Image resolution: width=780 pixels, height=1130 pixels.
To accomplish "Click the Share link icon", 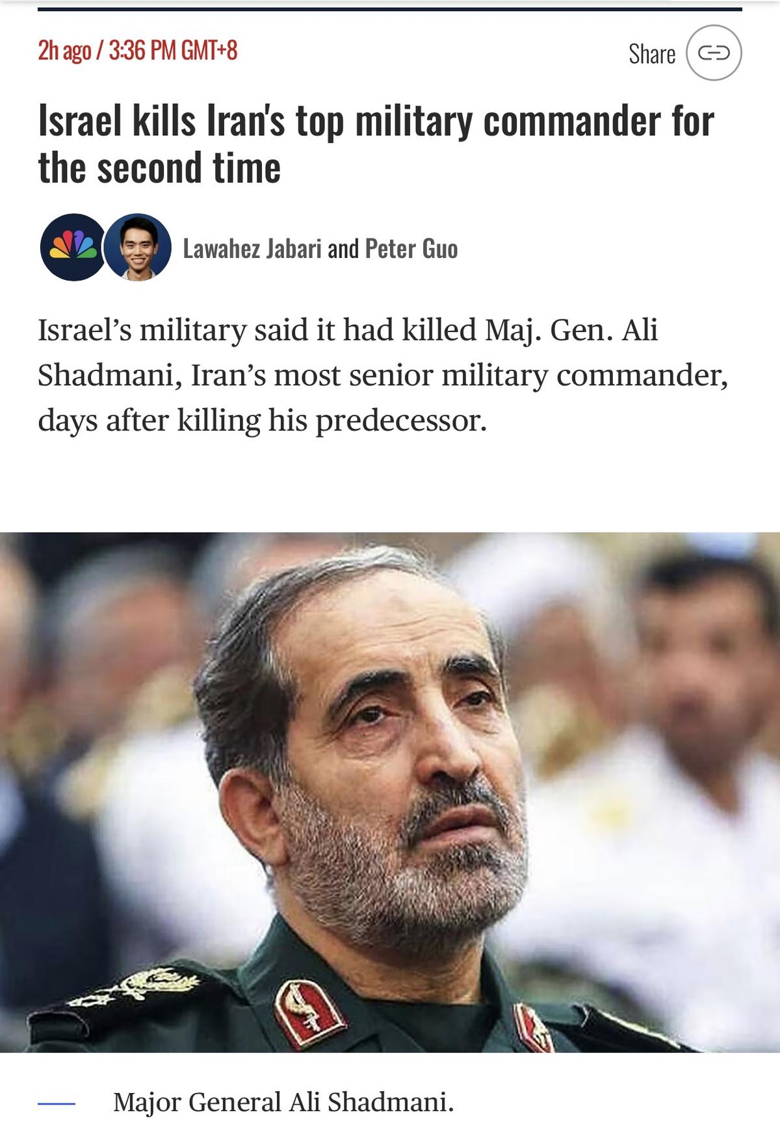I will [x=714, y=53].
